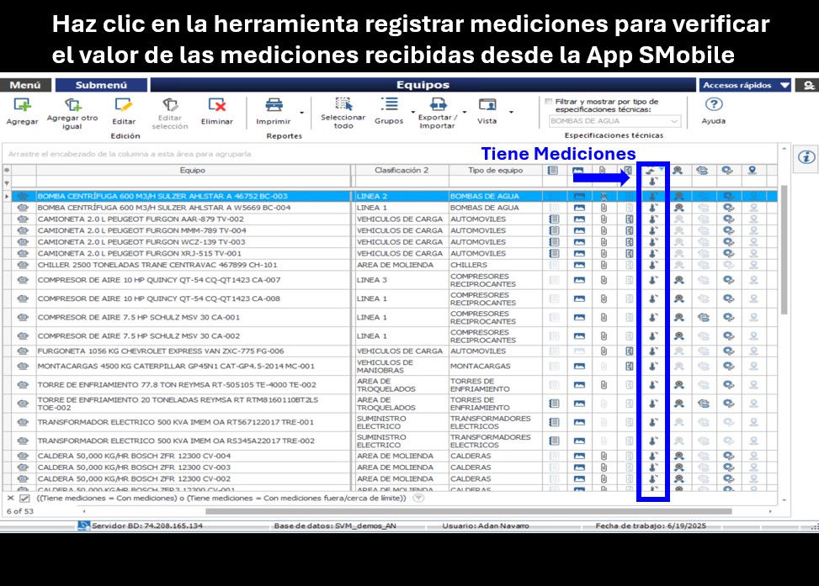Select FURGONETA 1056 KG CHEVROLET EXPRESS row
Viewport: 819px width, 586px height.
[390, 351]
